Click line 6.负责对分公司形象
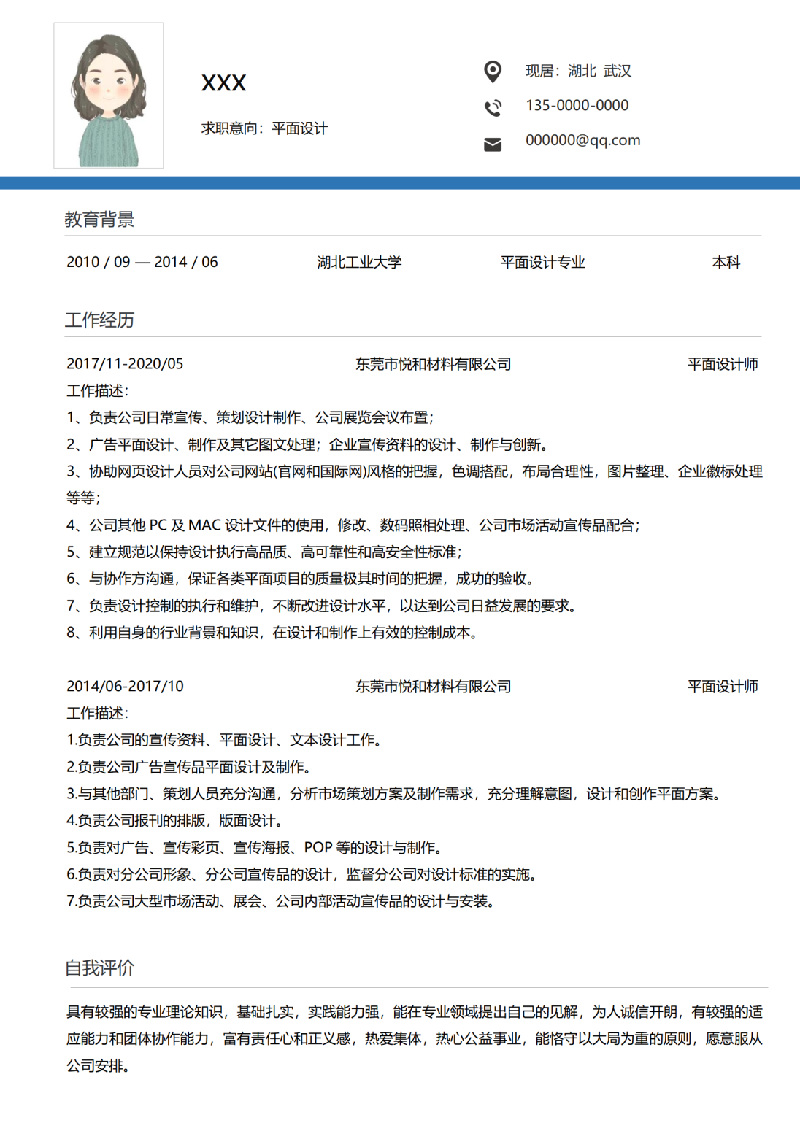 tap(302, 874)
